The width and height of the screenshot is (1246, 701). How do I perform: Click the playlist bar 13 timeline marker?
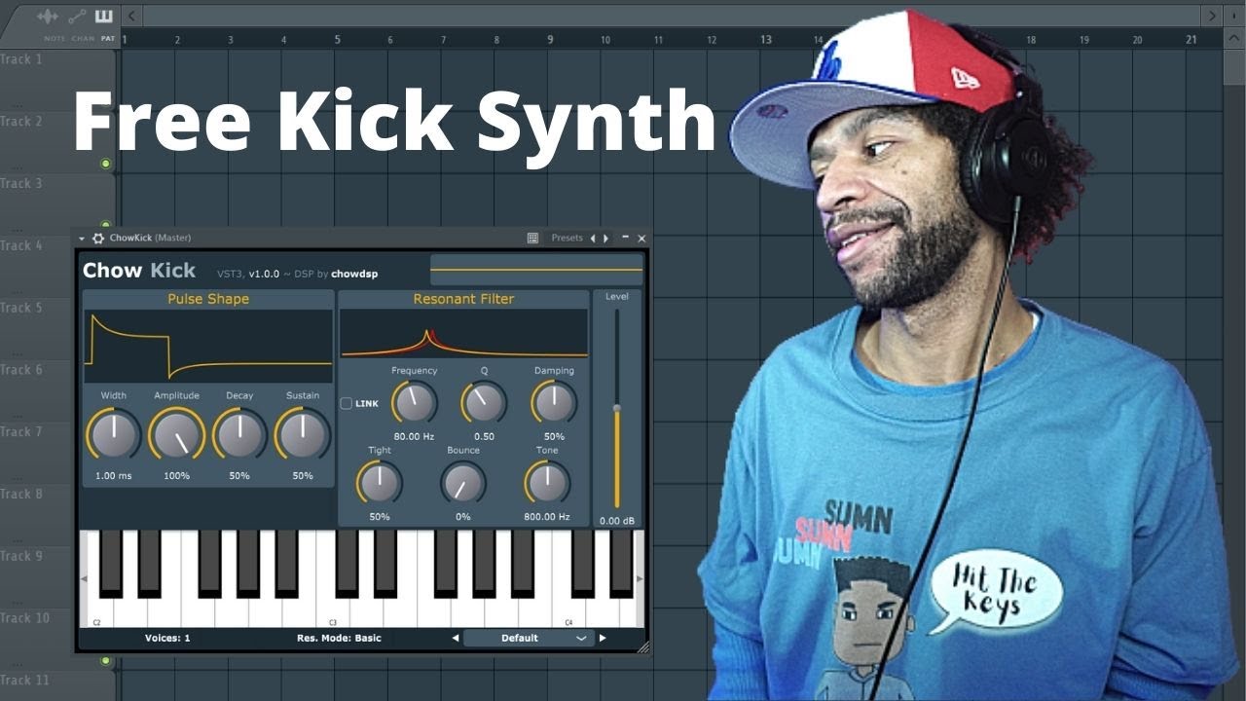[766, 40]
